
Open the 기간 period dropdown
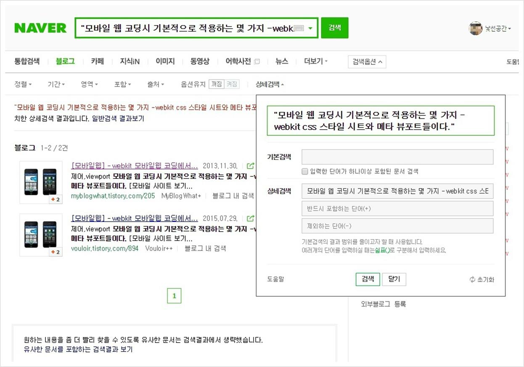pyautogui.click(x=56, y=84)
